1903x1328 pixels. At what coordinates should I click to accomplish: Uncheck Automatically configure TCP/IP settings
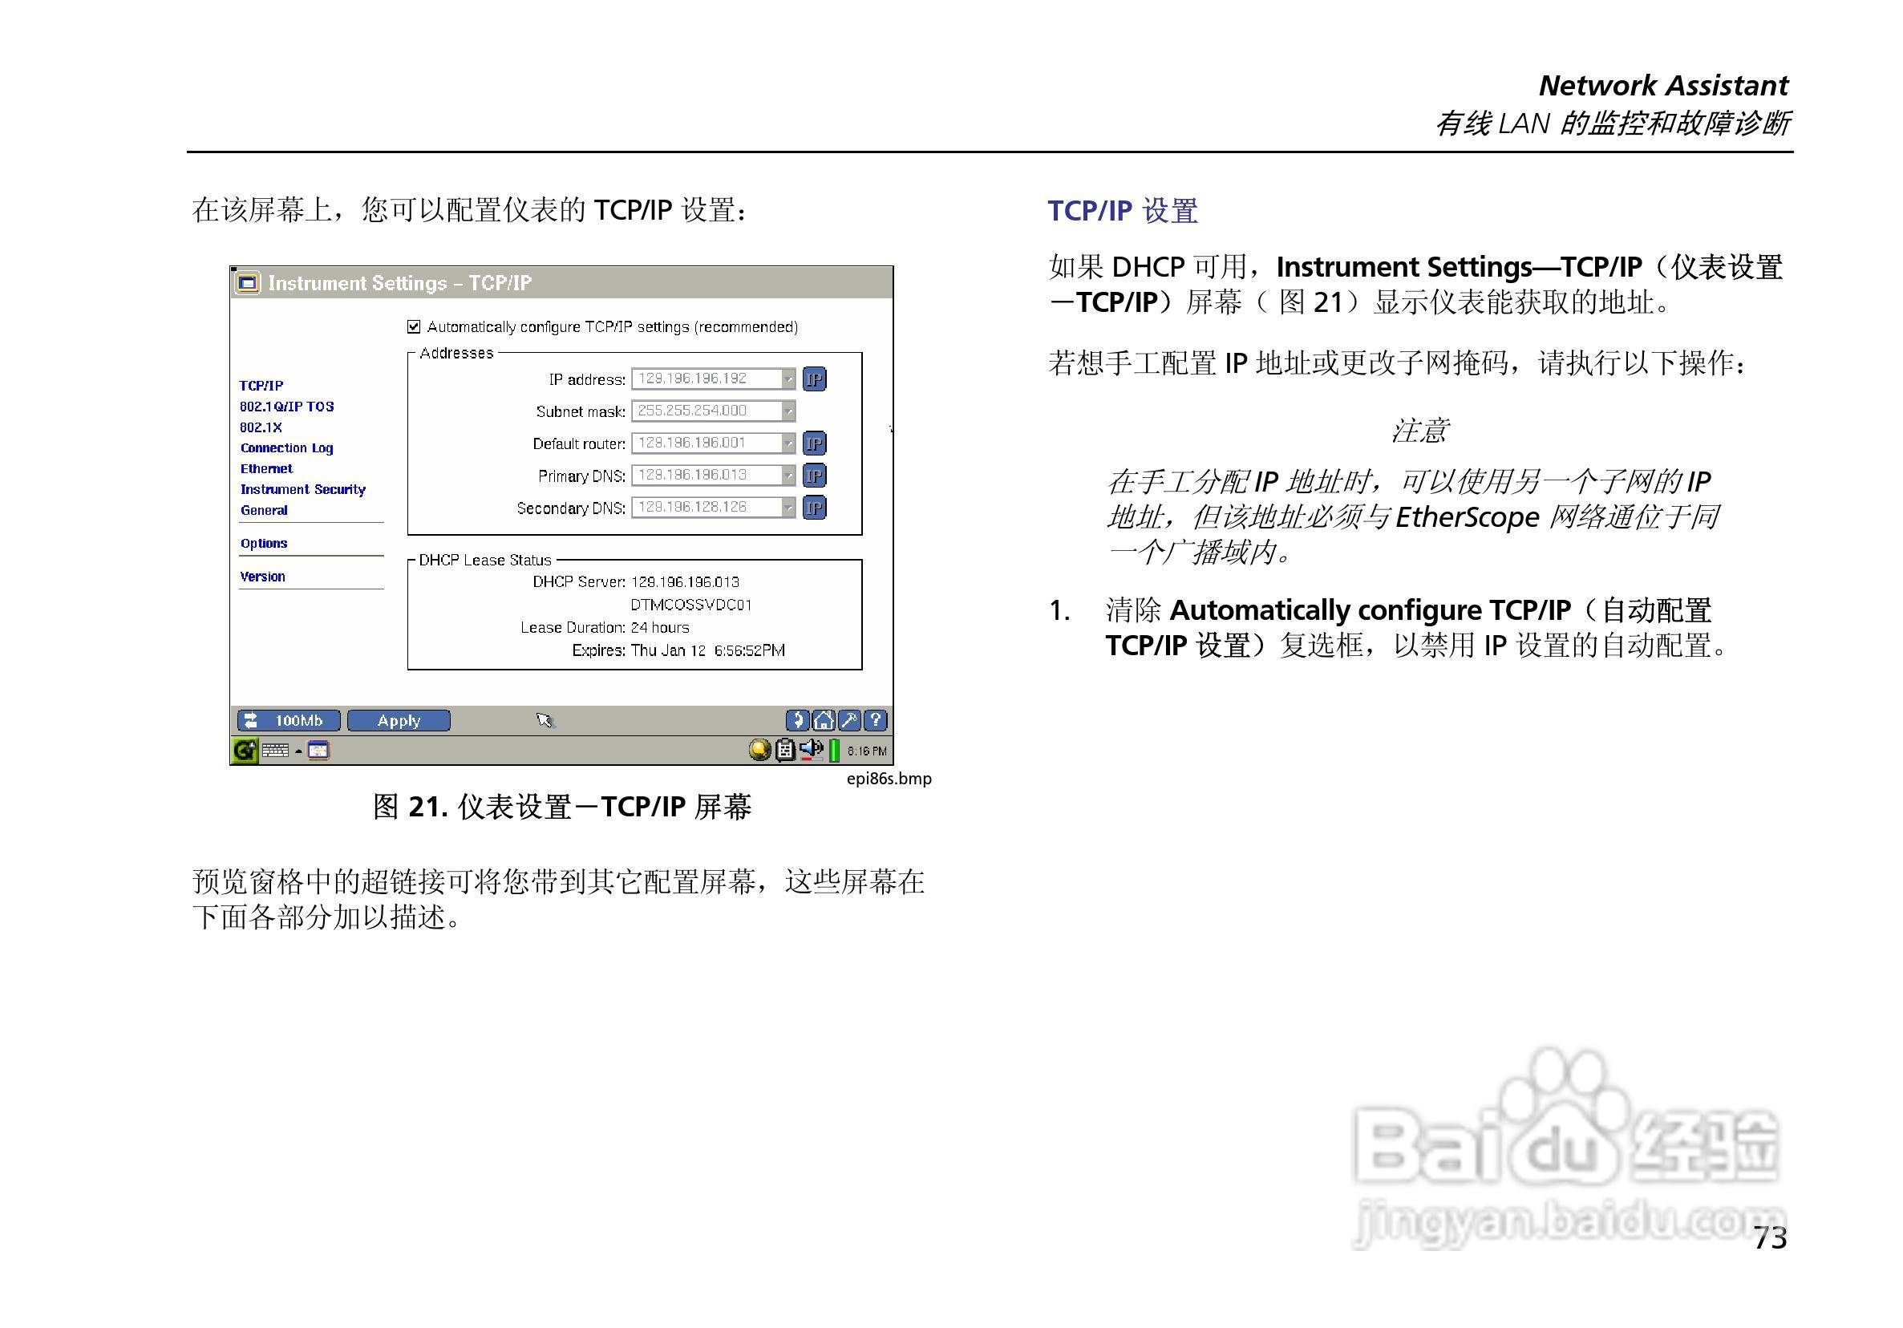point(414,326)
